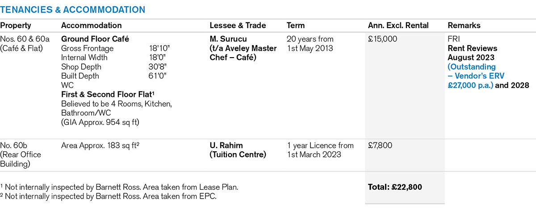Click the Ground Floor Café heading
Viewport: 536px width, 208px height.
pyautogui.click(x=95, y=39)
